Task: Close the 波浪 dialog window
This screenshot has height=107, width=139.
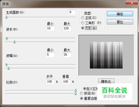Action: pyautogui.click(x=131, y=3)
